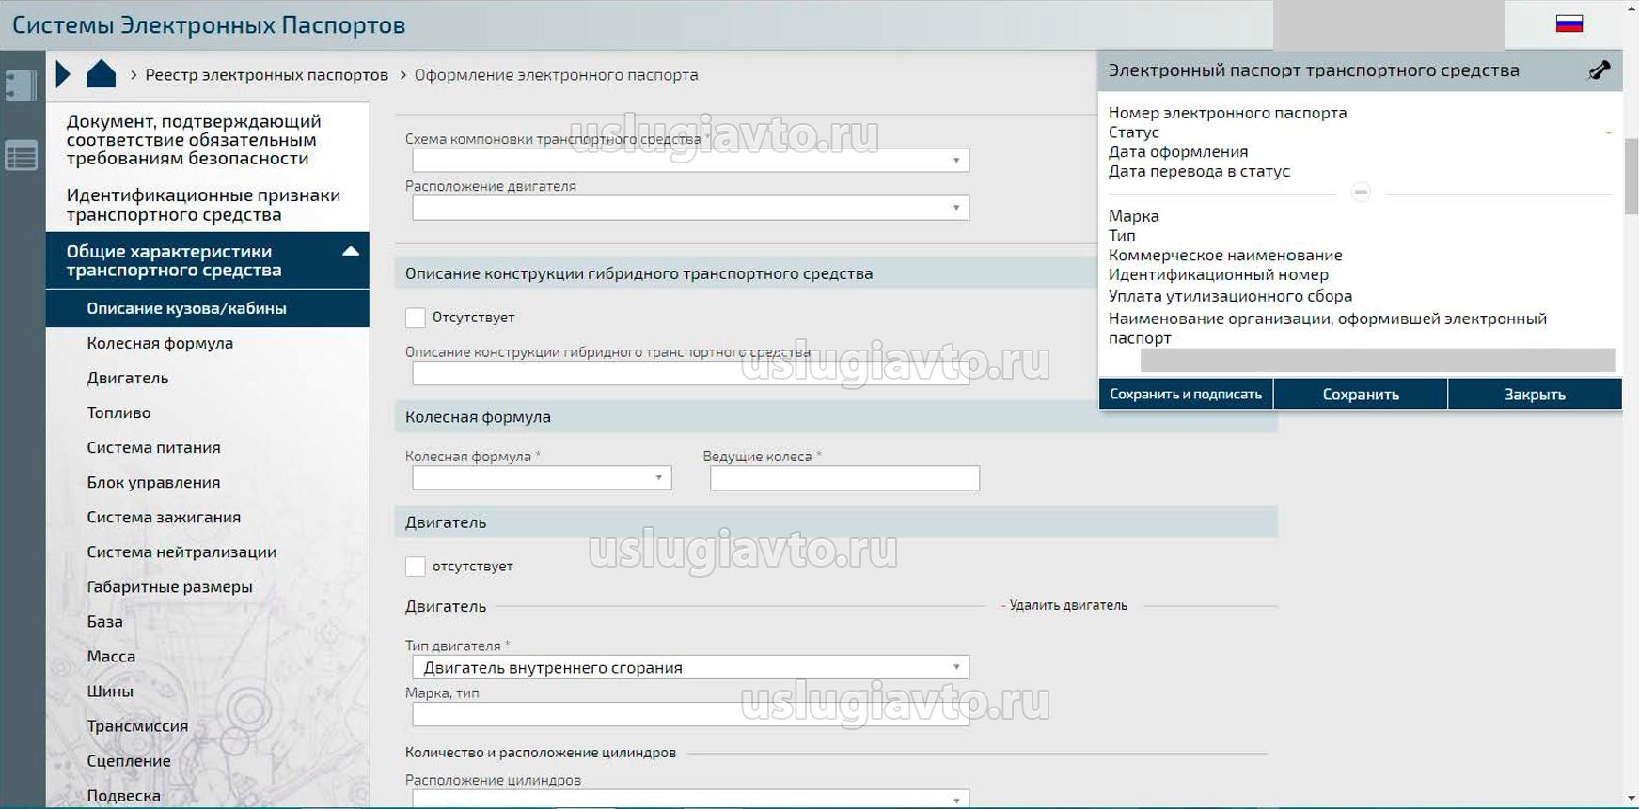This screenshot has height=809, width=1639.
Task: Collapse passport details with the minus circle
Action: 1360,193
